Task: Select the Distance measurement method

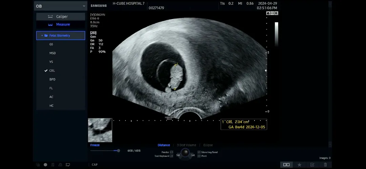Action: 164,145
